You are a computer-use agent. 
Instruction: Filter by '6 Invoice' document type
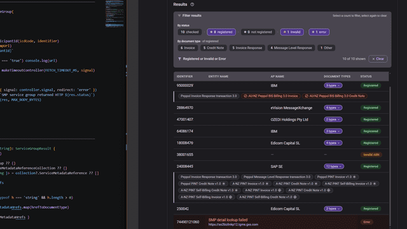(x=188, y=48)
